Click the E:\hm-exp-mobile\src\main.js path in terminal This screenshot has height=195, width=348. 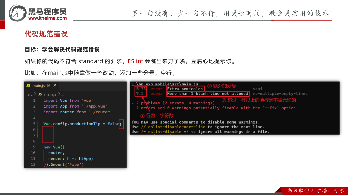pos(165,84)
